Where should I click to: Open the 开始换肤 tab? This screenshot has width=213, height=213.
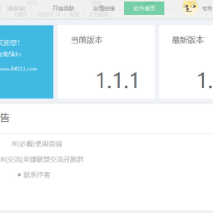pos(63,8)
